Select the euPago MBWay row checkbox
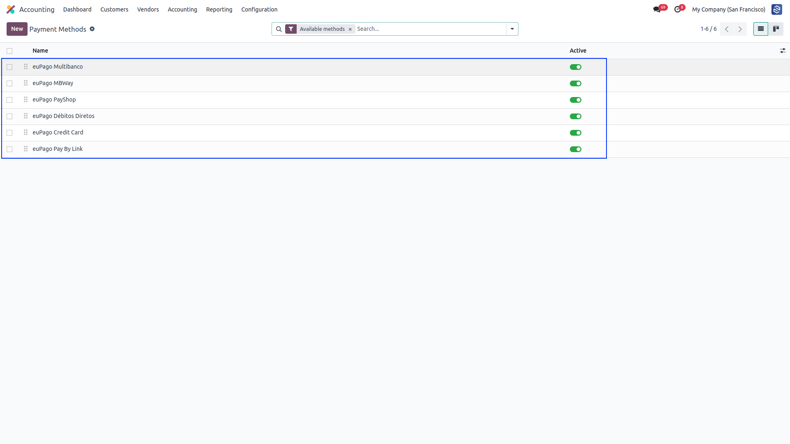The image size is (790, 444). pos(9,83)
